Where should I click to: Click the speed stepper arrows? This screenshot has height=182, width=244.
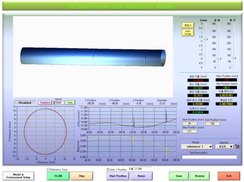[x=54, y=103]
